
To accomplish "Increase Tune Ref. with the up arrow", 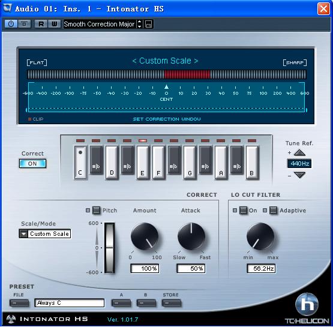I will click(x=299, y=152).
